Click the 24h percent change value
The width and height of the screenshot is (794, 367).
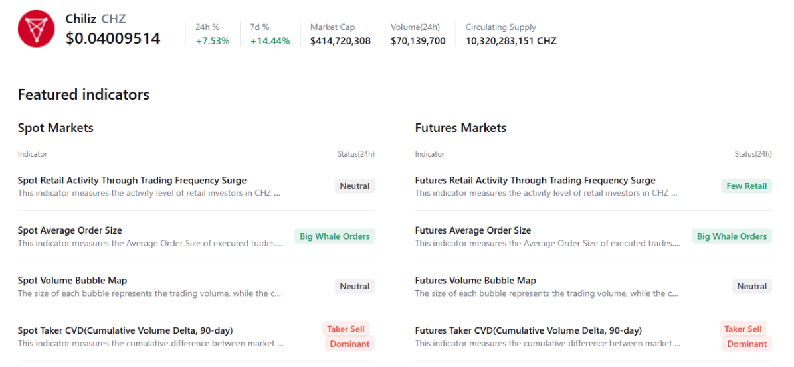213,41
